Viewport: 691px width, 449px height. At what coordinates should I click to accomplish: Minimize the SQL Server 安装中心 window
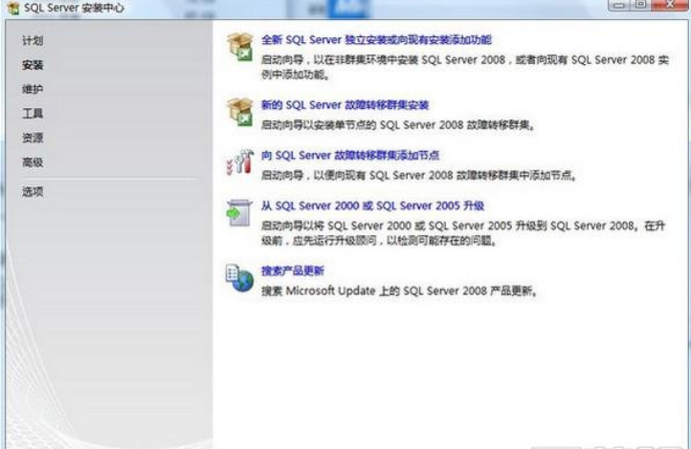point(618,5)
